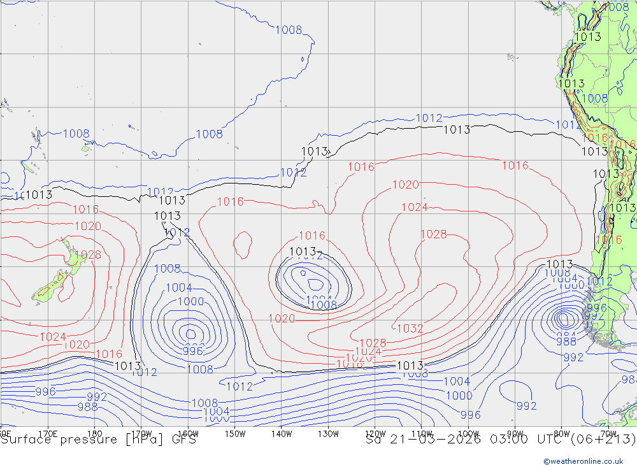Click the red 1024 label southwest of New Zealand

(x=53, y=336)
